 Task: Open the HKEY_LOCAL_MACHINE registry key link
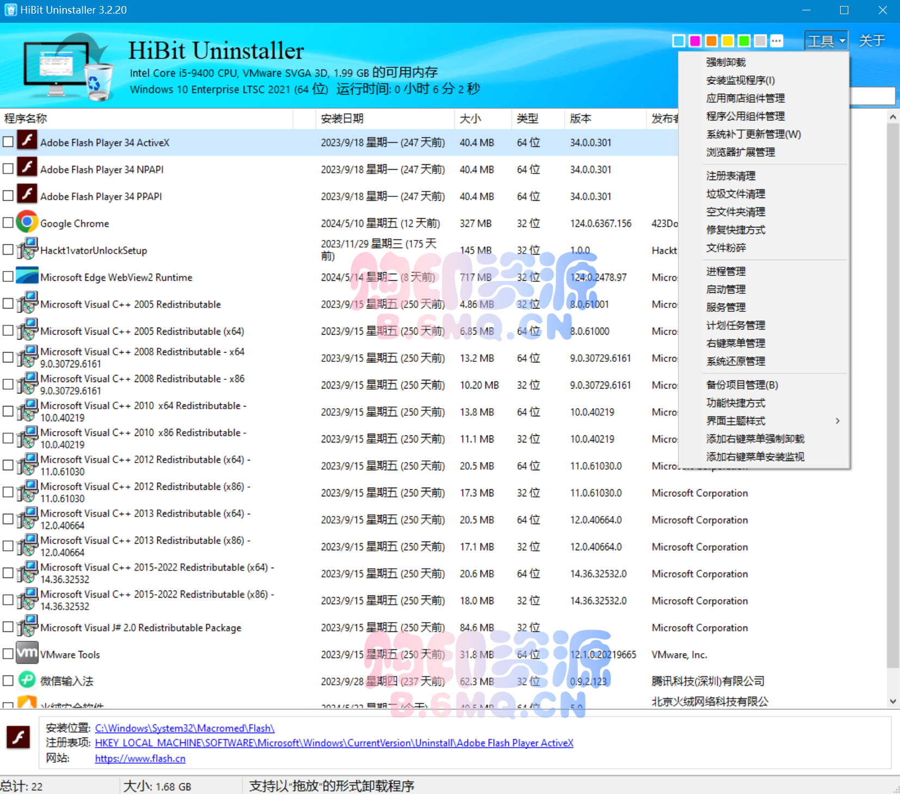334,743
